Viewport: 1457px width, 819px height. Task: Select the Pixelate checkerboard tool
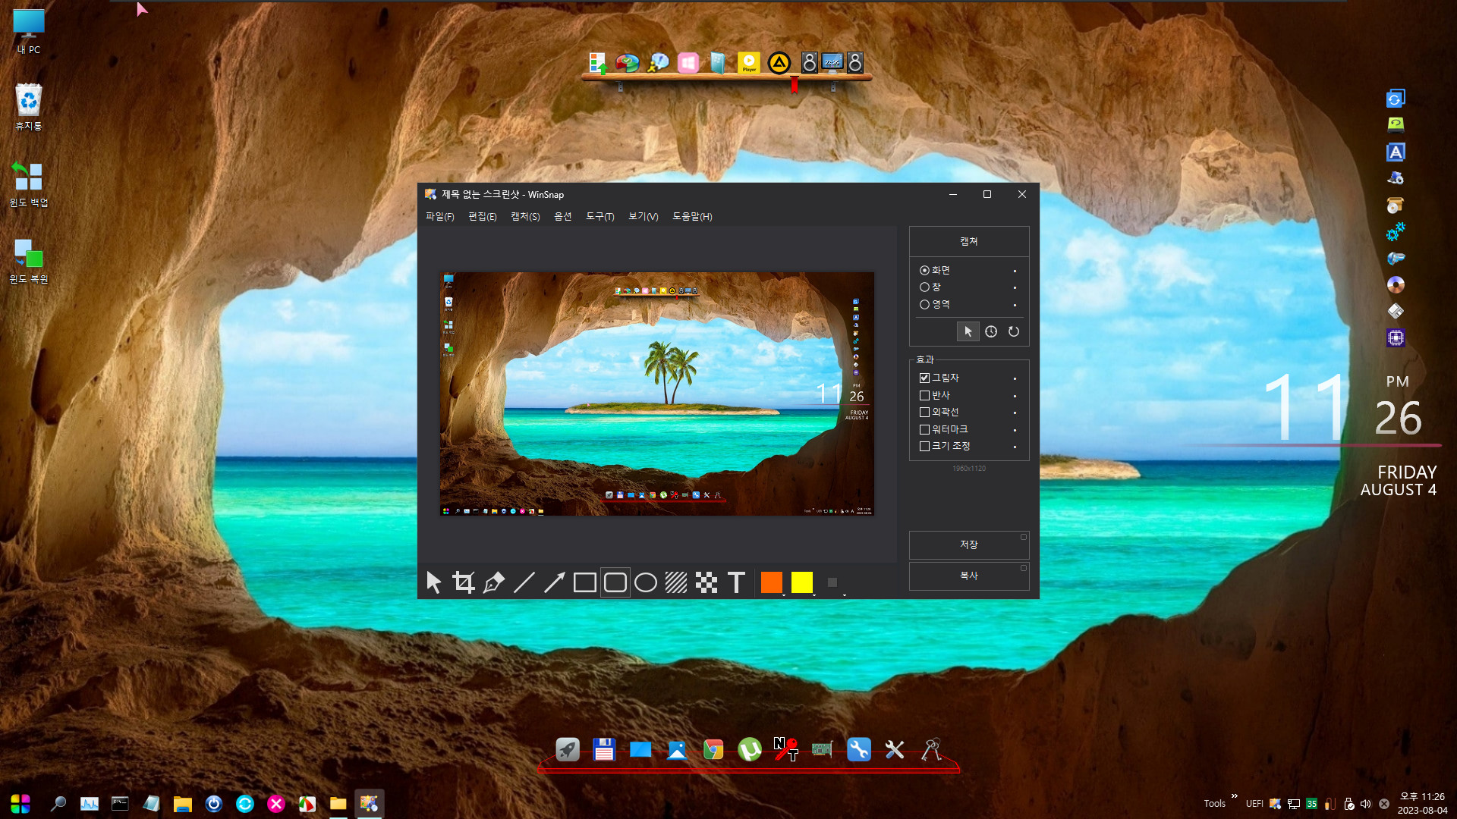pyautogui.click(x=706, y=582)
